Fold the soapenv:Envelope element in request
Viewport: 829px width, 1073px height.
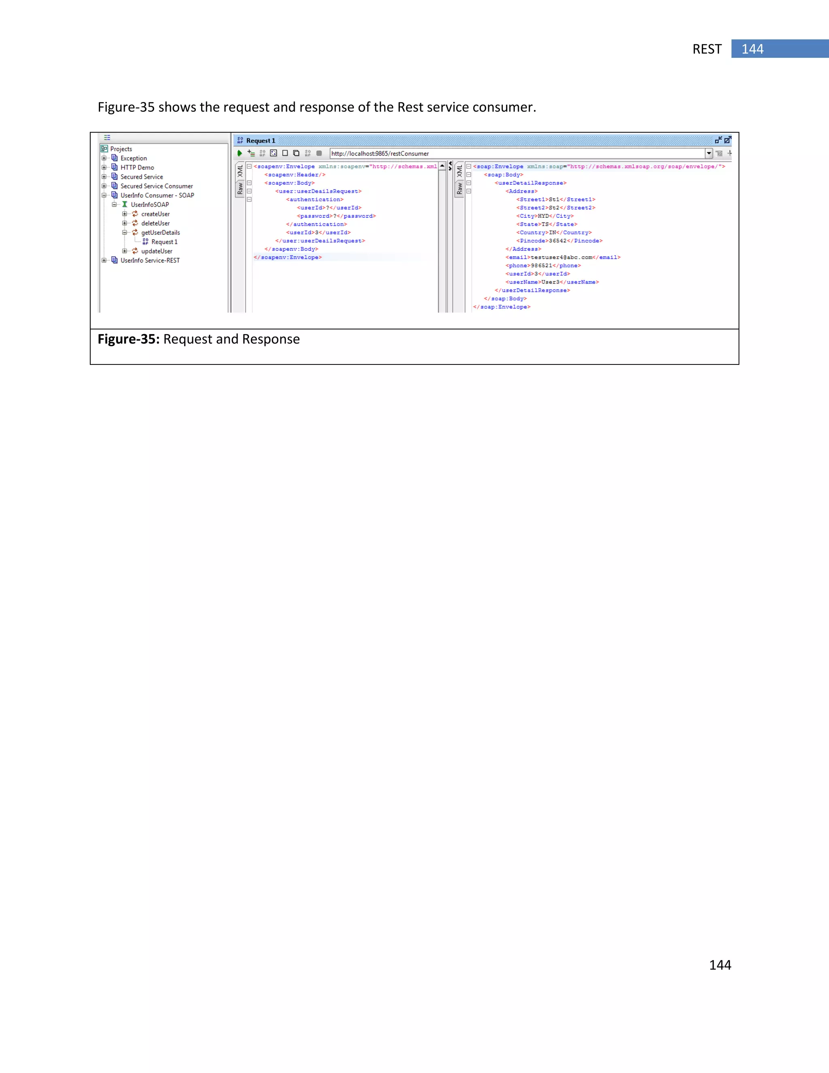click(249, 166)
